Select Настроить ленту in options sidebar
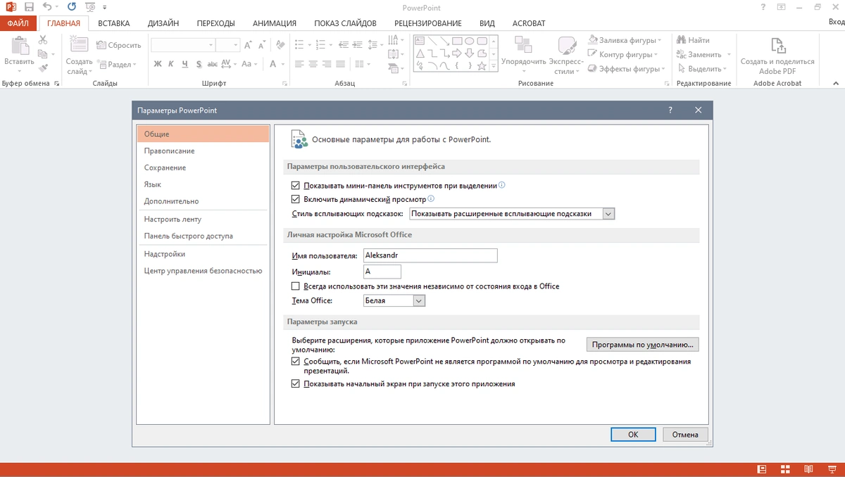Image resolution: width=845 pixels, height=477 pixels. coord(203,219)
